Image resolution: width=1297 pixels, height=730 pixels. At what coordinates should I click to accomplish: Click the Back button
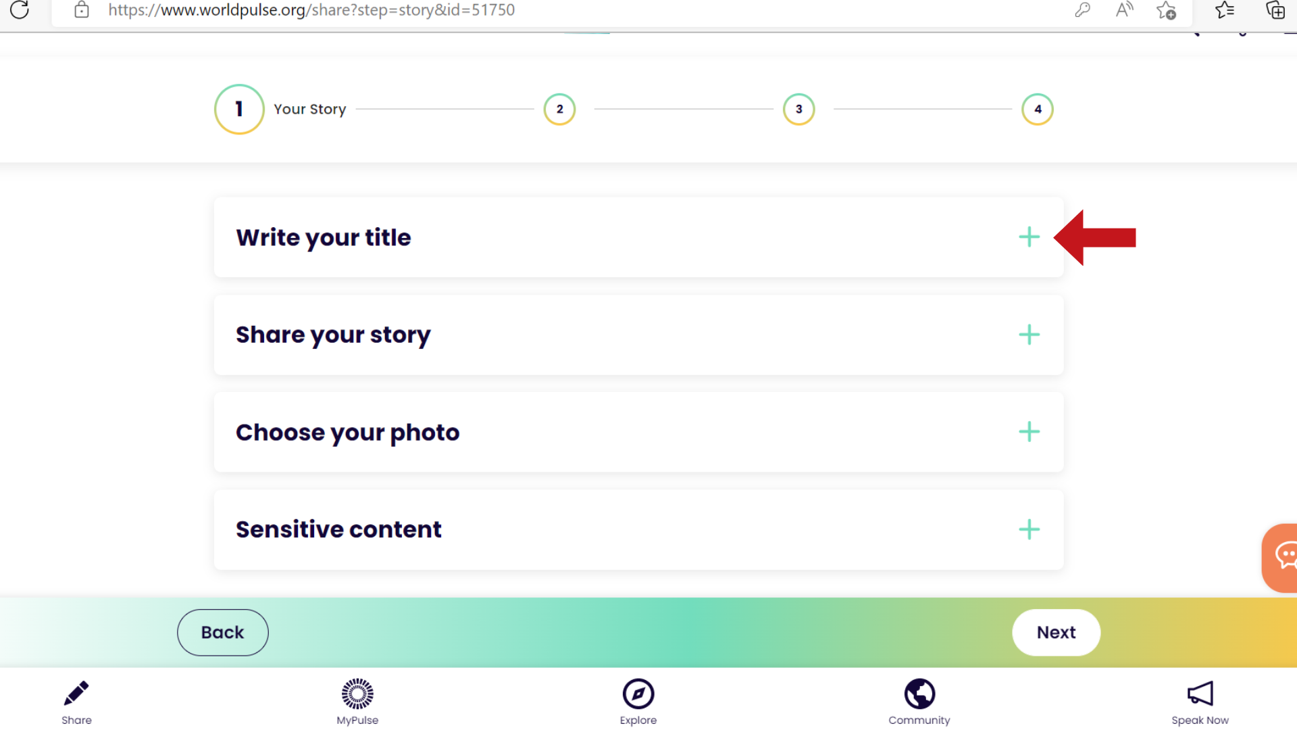pos(222,632)
